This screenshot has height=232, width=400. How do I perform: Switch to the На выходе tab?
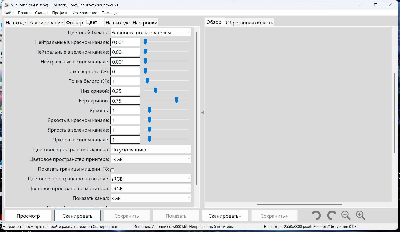[x=118, y=23]
